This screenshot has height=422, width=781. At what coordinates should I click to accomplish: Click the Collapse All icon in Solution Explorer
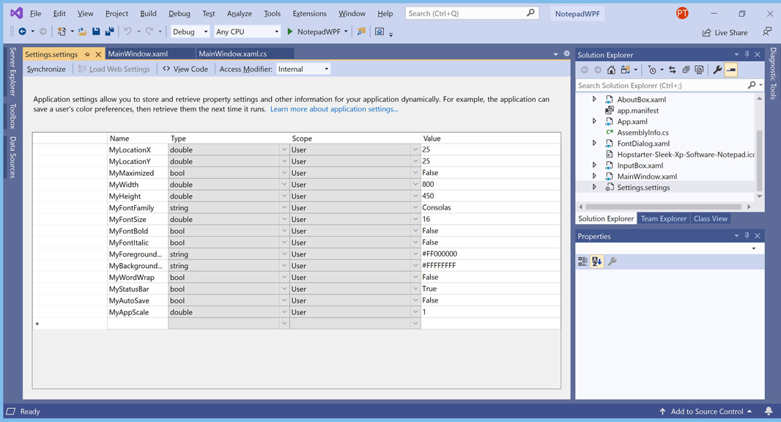click(x=686, y=70)
